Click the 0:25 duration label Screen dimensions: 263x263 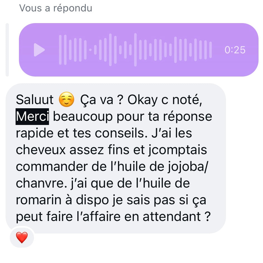(235, 50)
